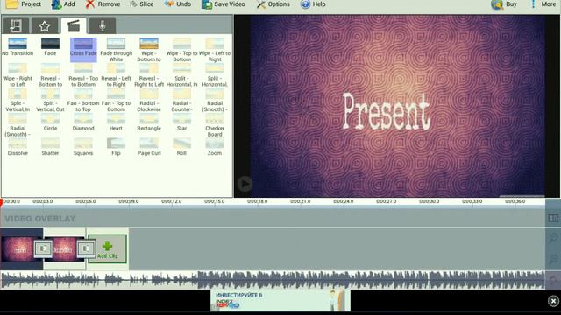Select the Zoom transition
The height and width of the screenshot is (315, 561).
point(215,147)
